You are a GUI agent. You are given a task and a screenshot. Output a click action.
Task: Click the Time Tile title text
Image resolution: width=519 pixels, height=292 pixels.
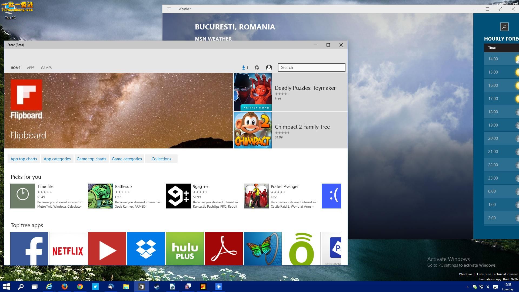[45, 187]
